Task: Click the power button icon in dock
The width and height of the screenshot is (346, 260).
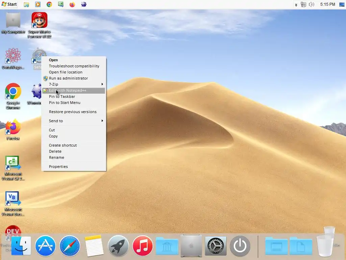Action: tap(240, 246)
